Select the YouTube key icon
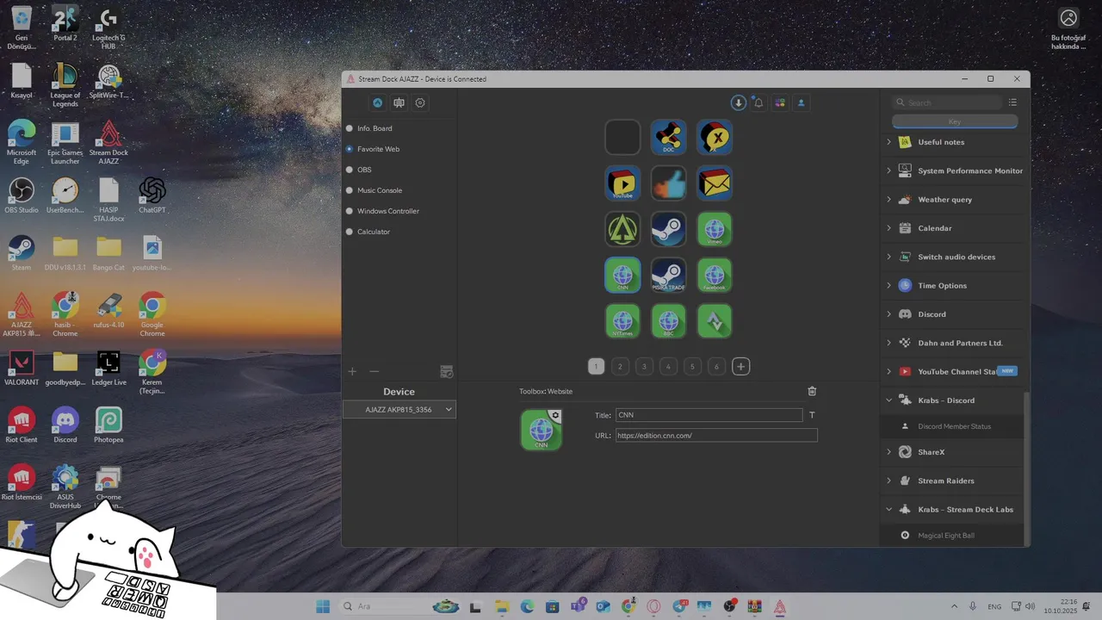Screen dimensions: 1102x620 pos(622,183)
